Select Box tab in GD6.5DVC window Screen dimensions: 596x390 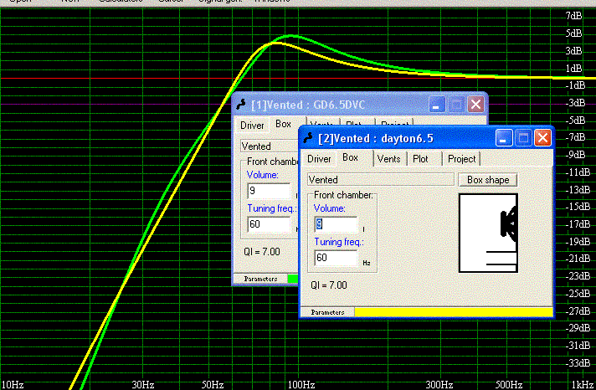pyautogui.click(x=283, y=124)
